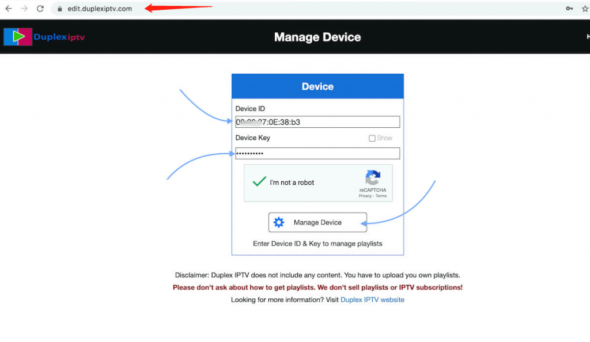Screen dimensions: 590x342
Task: Go back with the browser back arrow
Action: pyautogui.click(x=9, y=8)
